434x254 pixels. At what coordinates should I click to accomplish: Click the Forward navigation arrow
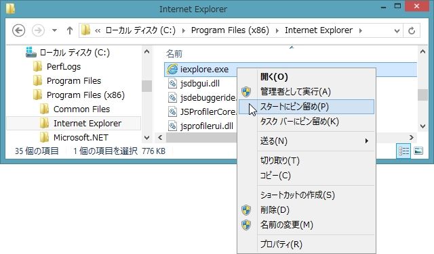[x=38, y=30]
